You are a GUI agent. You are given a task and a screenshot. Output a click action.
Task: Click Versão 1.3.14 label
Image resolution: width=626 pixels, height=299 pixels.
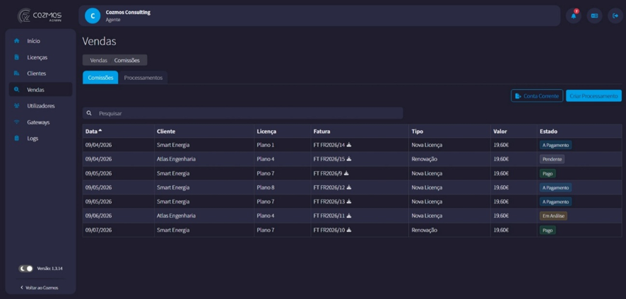[49, 269]
